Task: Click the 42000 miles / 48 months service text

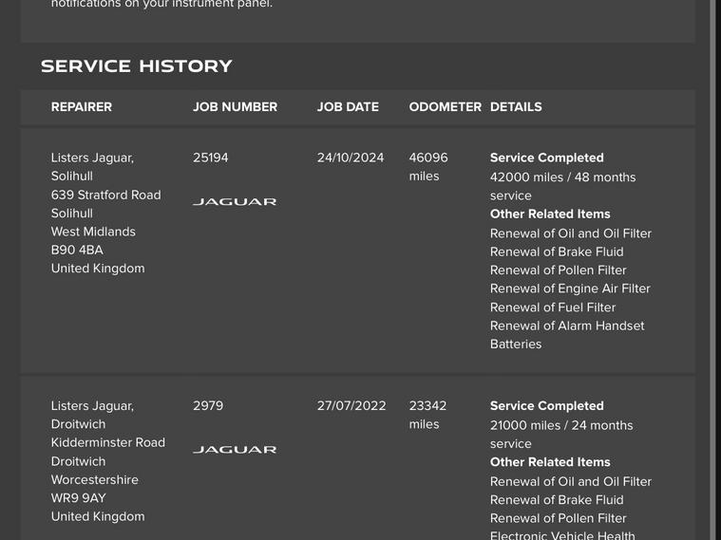Action: 562,186
